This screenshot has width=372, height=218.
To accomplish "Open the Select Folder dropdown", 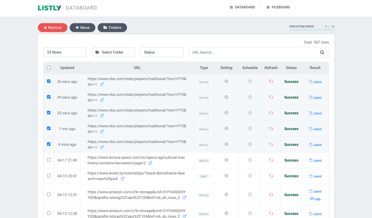I will 113,52.
